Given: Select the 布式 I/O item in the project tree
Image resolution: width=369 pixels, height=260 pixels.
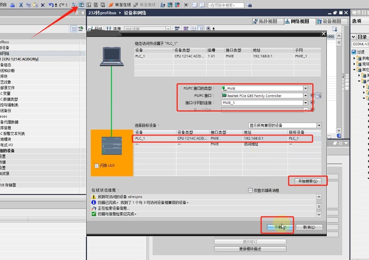Looking at the screenshot, I should coord(7,145).
